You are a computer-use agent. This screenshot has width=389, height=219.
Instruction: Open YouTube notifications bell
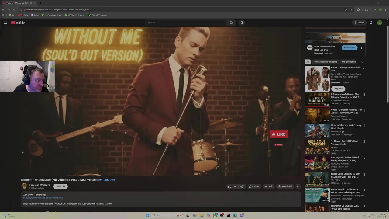371,23
